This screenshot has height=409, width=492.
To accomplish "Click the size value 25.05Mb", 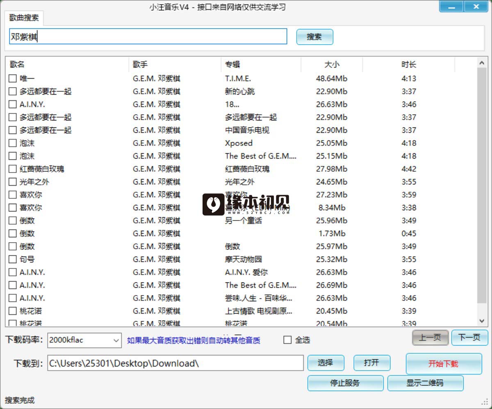I will pyautogui.click(x=332, y=143).
